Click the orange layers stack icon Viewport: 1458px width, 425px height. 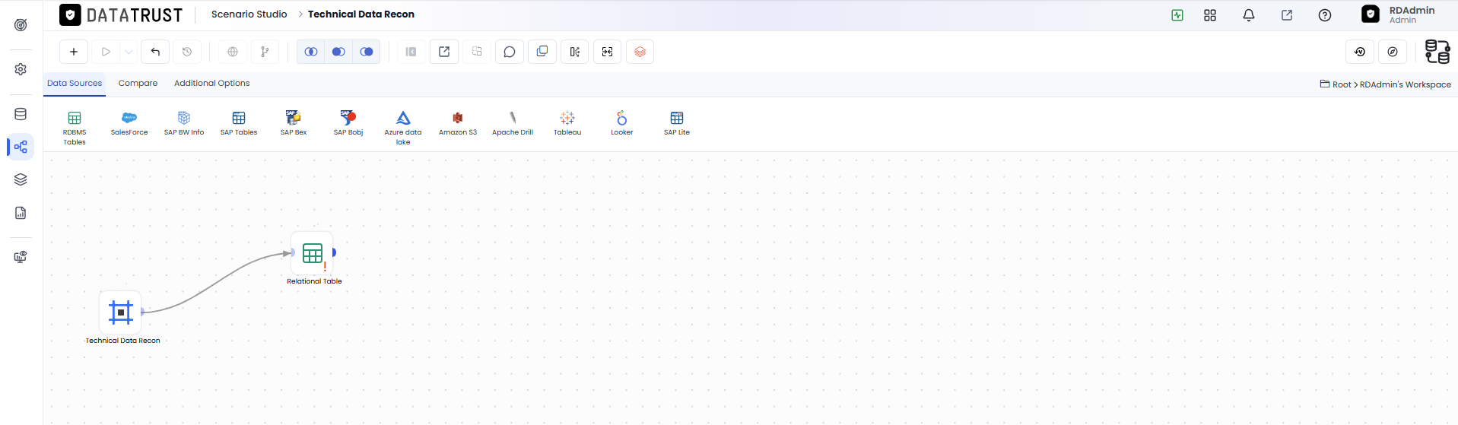point(640,52)
